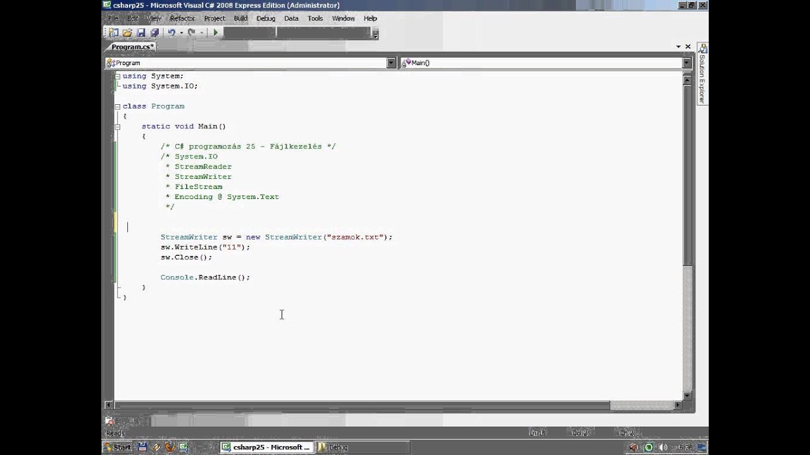Click the Col 2 status indicator
The width and height of the screenshot is (810, 455).
point(580,433)
